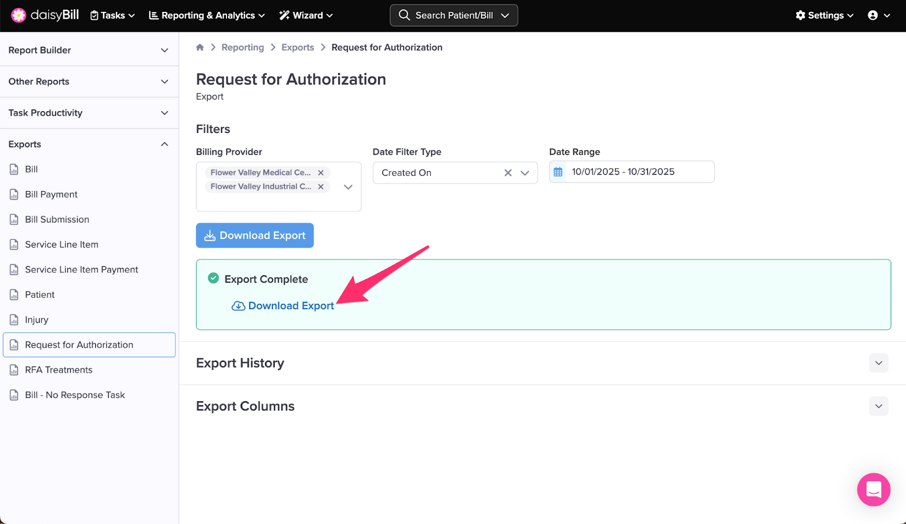Click the Download Export link under Export Complete
The image size is (906, 524).
(x=290, y=306)
